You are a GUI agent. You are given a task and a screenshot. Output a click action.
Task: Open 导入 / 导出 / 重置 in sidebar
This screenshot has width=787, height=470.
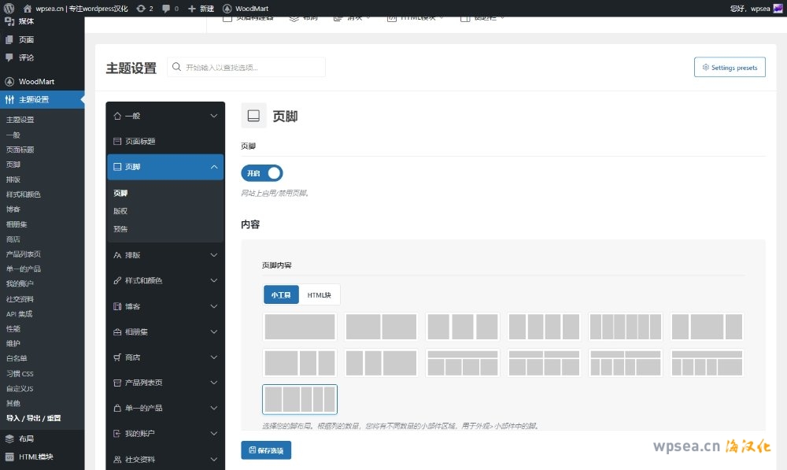tap(34, 418)
